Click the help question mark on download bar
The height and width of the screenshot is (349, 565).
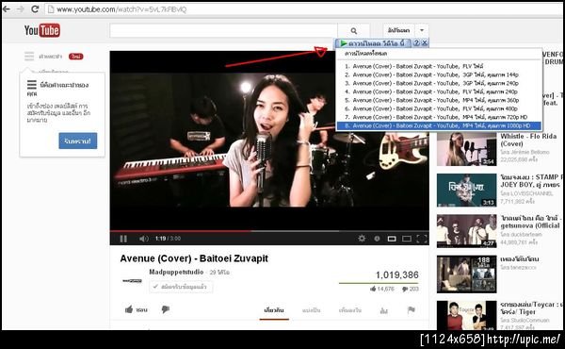click(x=416, y=43)
